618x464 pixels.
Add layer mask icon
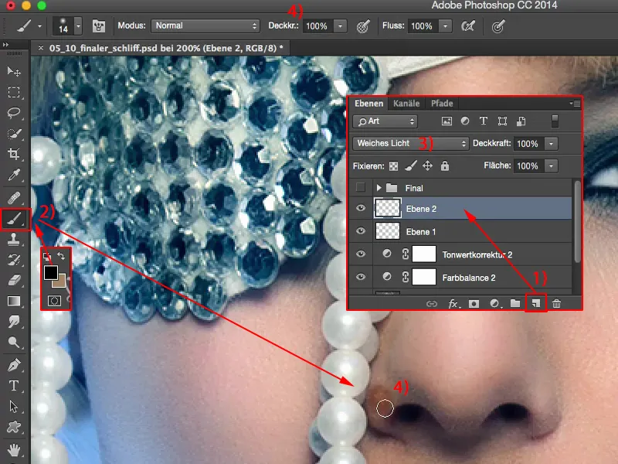[474, 303]
